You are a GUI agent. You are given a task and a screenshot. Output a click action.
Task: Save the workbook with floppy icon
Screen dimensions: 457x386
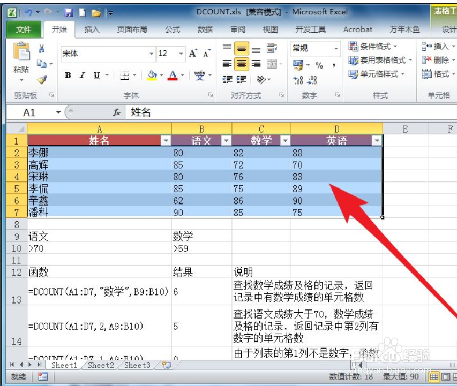[69, 12]
